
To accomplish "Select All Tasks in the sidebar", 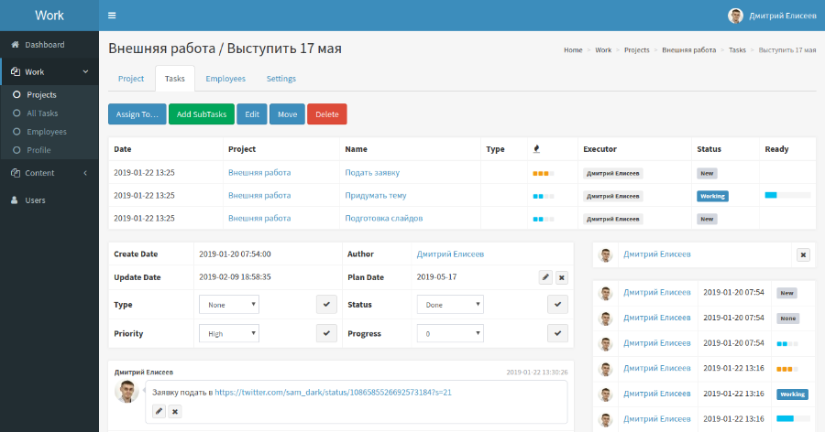I will click(x=42, y=113).
